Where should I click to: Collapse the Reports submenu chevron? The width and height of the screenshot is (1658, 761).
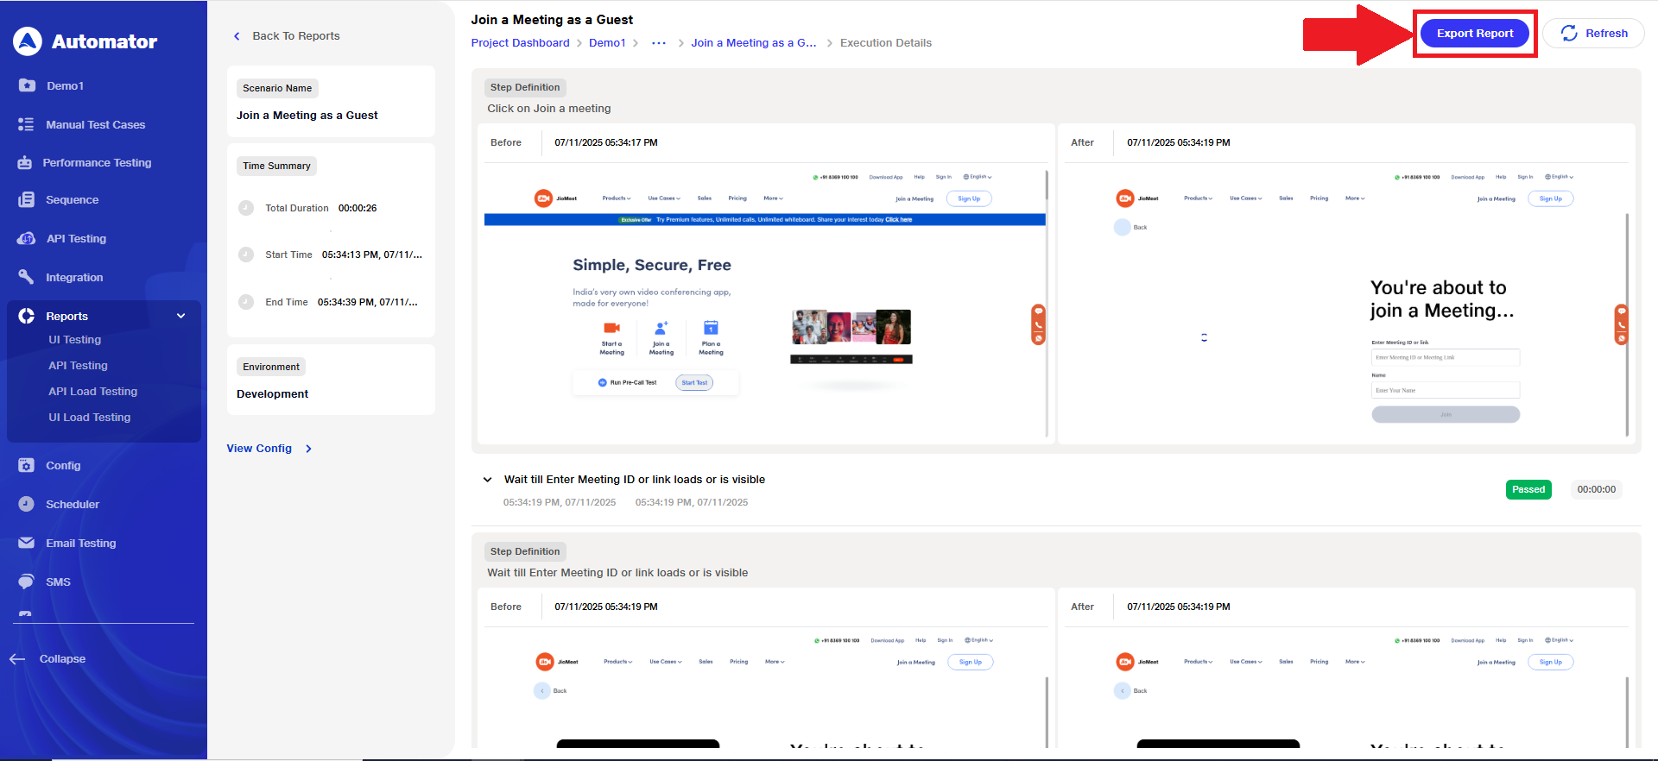(181, 316)
